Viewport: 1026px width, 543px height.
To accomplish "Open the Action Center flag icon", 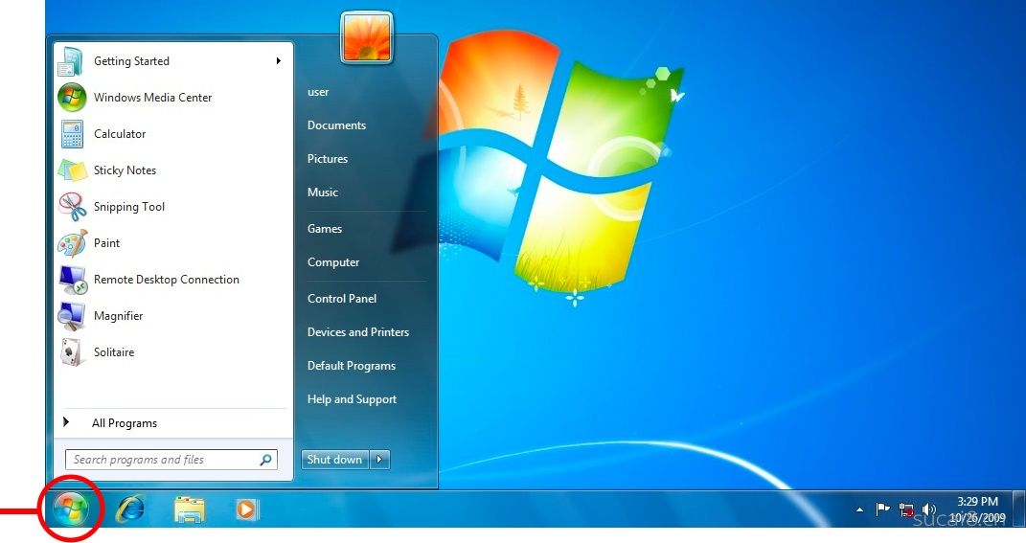I will click(882, 509).
